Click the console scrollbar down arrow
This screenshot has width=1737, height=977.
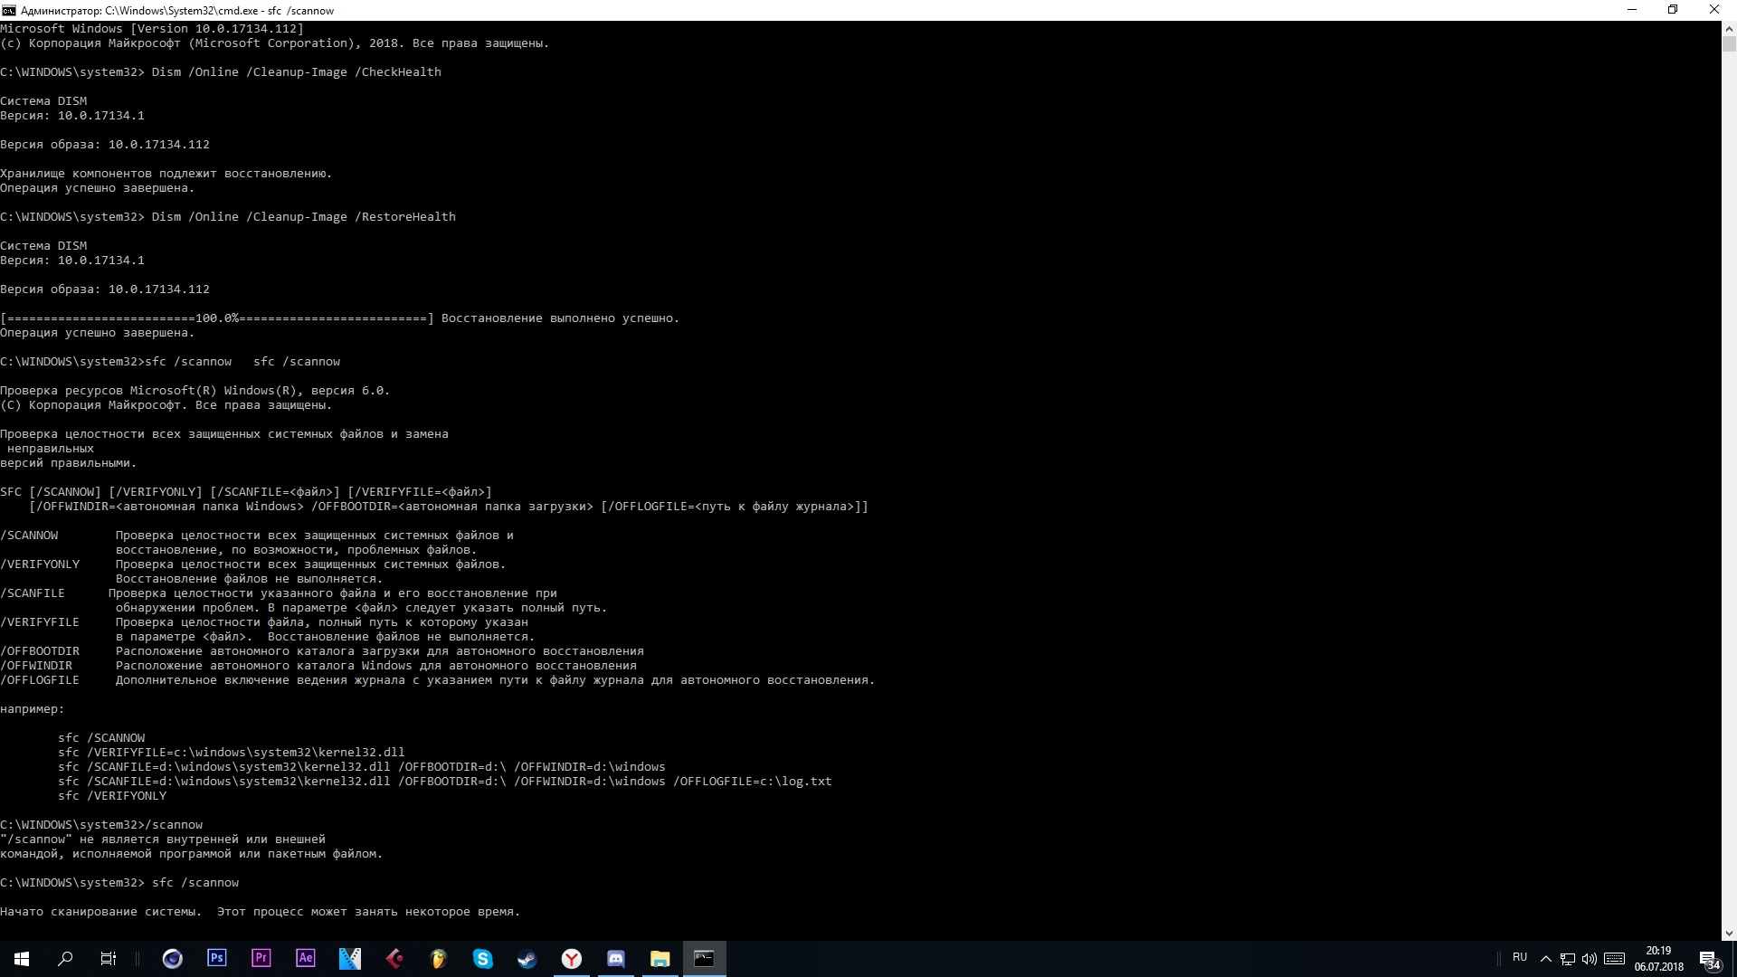coord(1729,933)
